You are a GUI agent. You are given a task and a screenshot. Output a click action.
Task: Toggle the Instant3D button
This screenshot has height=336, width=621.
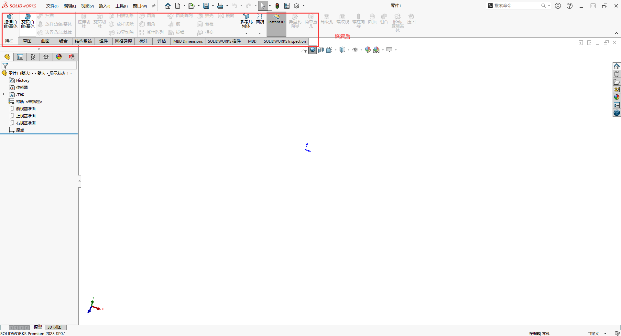click(277, 24)
